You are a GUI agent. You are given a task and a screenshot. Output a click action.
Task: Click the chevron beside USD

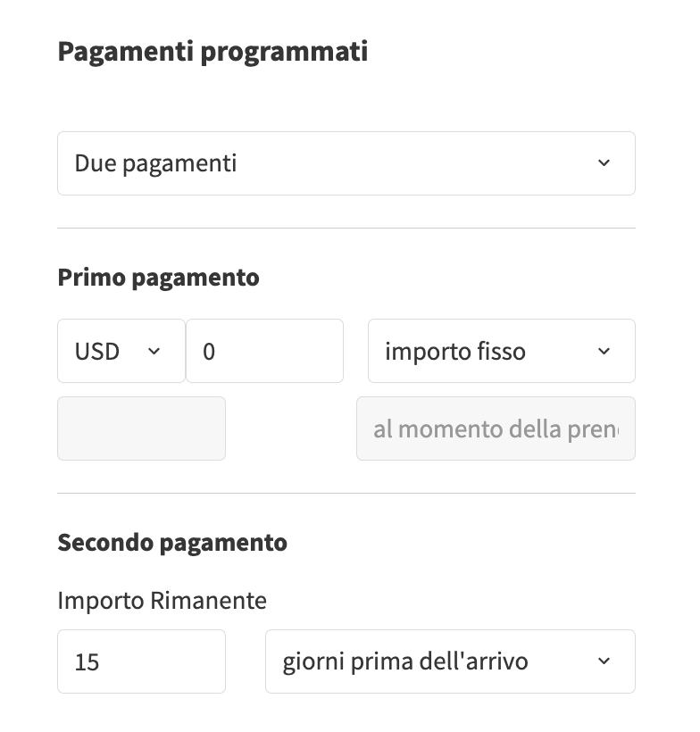point(154,351)
